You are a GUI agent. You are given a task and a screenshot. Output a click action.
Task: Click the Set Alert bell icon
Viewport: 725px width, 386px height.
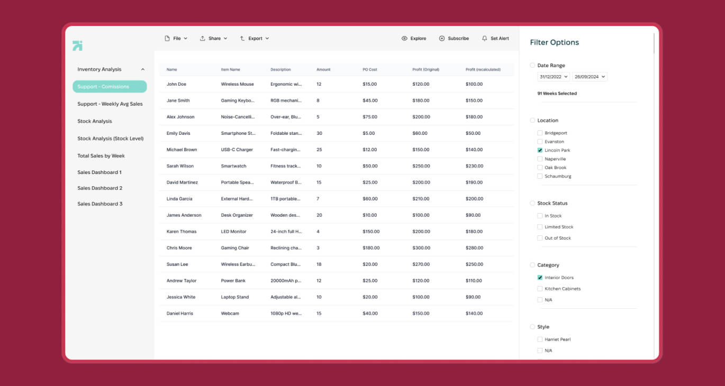point(484,39)
